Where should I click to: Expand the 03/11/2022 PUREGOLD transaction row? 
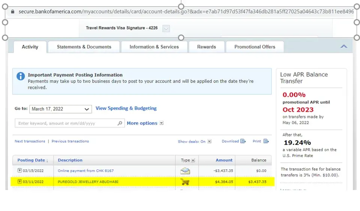click(20, 182)
